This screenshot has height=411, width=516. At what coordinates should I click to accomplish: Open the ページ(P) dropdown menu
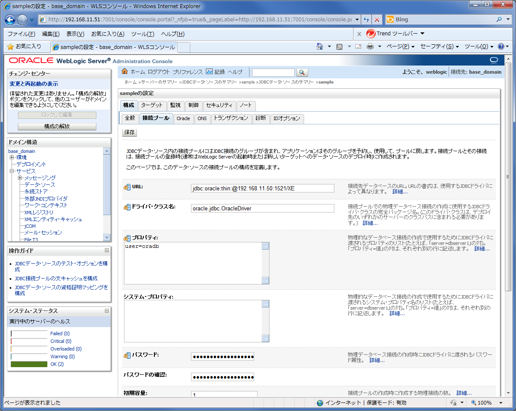click(400, 46)
